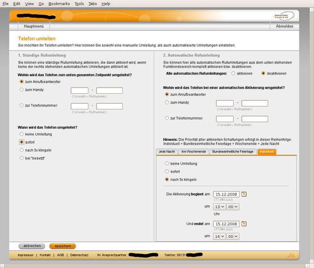Switch to 'Jede Nacht' tab
Viewport: 314px width, 268px height.
pos(167,151)
